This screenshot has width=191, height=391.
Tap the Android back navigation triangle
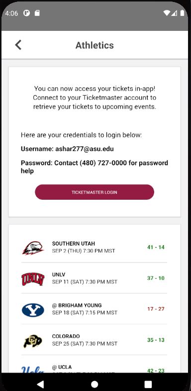pyautogui.click(x=40, y=384)
